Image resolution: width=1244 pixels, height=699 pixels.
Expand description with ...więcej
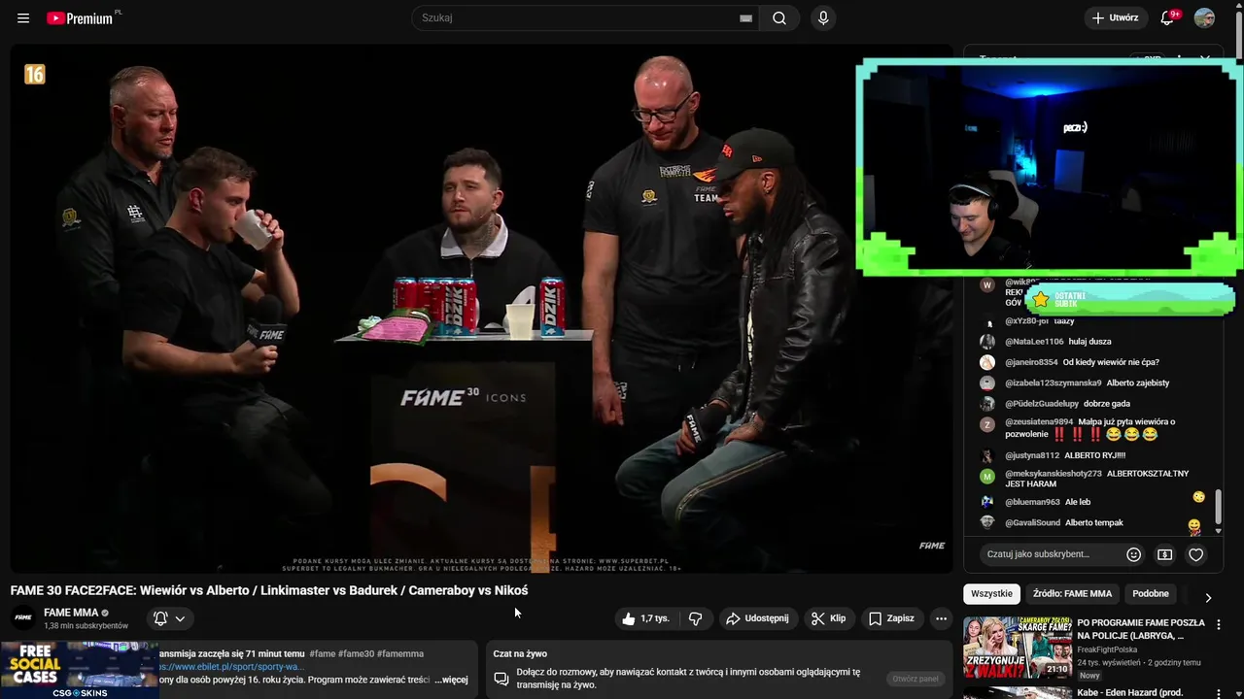[451, 680]
